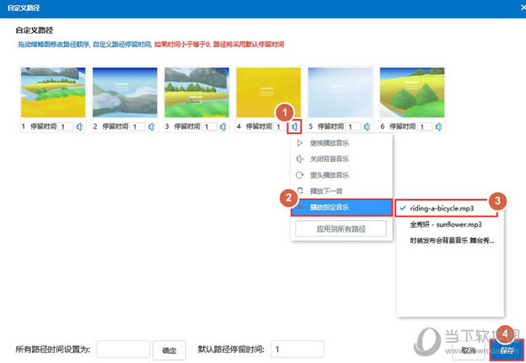
Task: Click the speaker icon for path 4
Action: pos(294,126)
